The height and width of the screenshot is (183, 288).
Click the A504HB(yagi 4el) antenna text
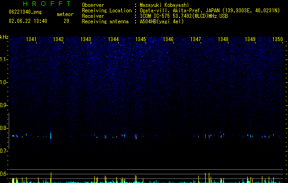point(162,22)
